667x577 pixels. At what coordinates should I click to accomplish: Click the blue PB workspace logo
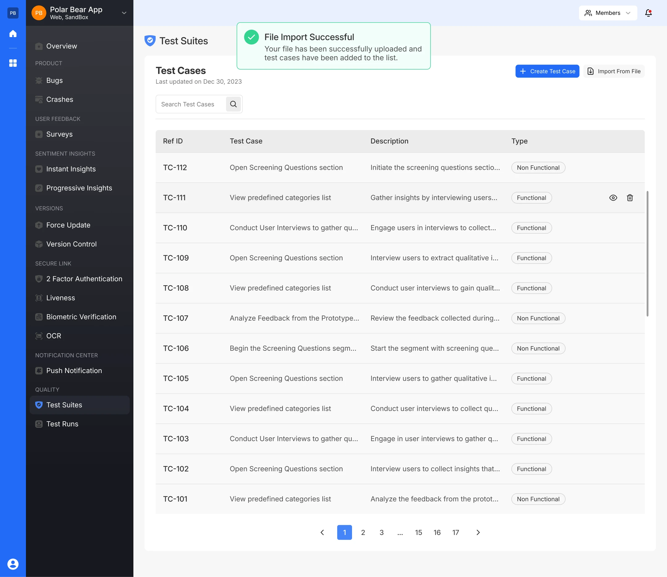pos(13,13)
